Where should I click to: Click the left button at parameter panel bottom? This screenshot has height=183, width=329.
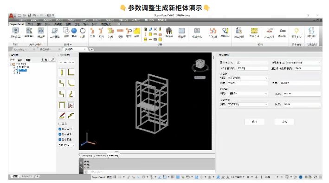tap(254, 122)
